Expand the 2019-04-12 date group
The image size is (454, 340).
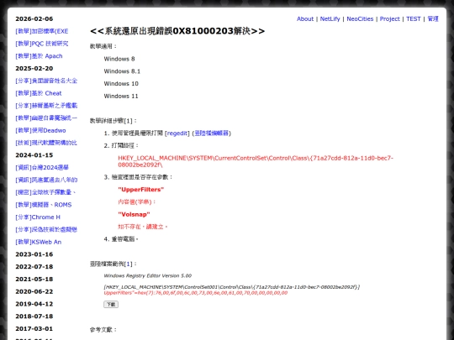[34, 304]
